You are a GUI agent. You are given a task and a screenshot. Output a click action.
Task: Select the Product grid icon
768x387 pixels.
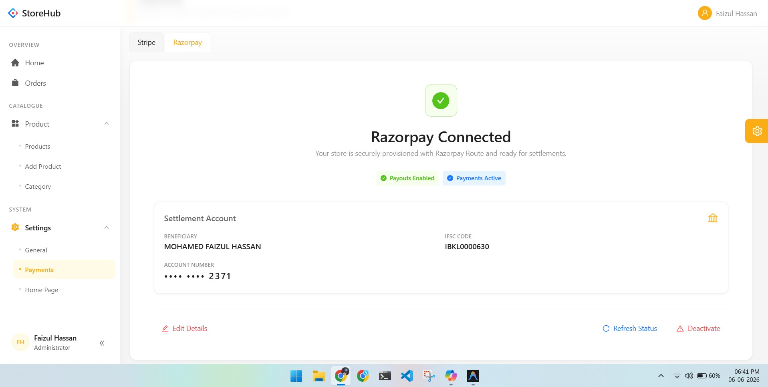tap(15, 123)
